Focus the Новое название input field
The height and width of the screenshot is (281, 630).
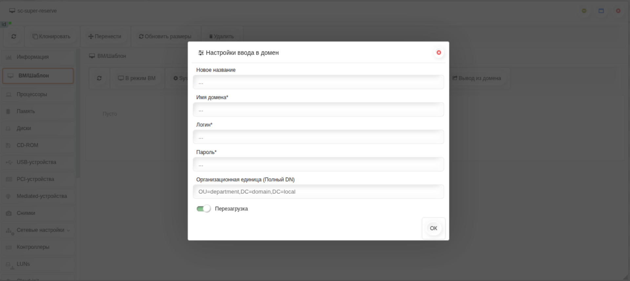(x=318, y=82)
